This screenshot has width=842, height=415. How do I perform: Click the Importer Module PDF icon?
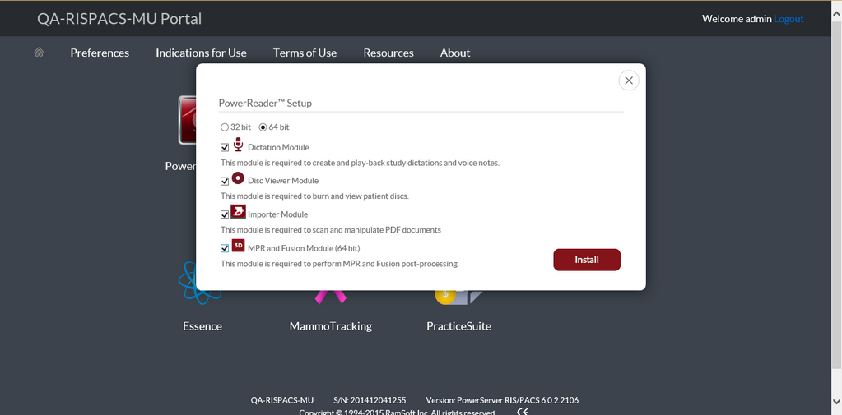(x=238, y=212)
